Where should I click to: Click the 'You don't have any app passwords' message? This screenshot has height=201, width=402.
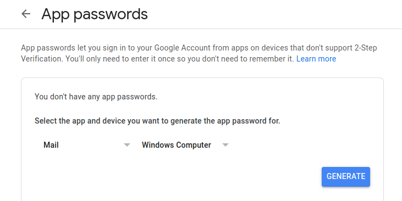96,97
